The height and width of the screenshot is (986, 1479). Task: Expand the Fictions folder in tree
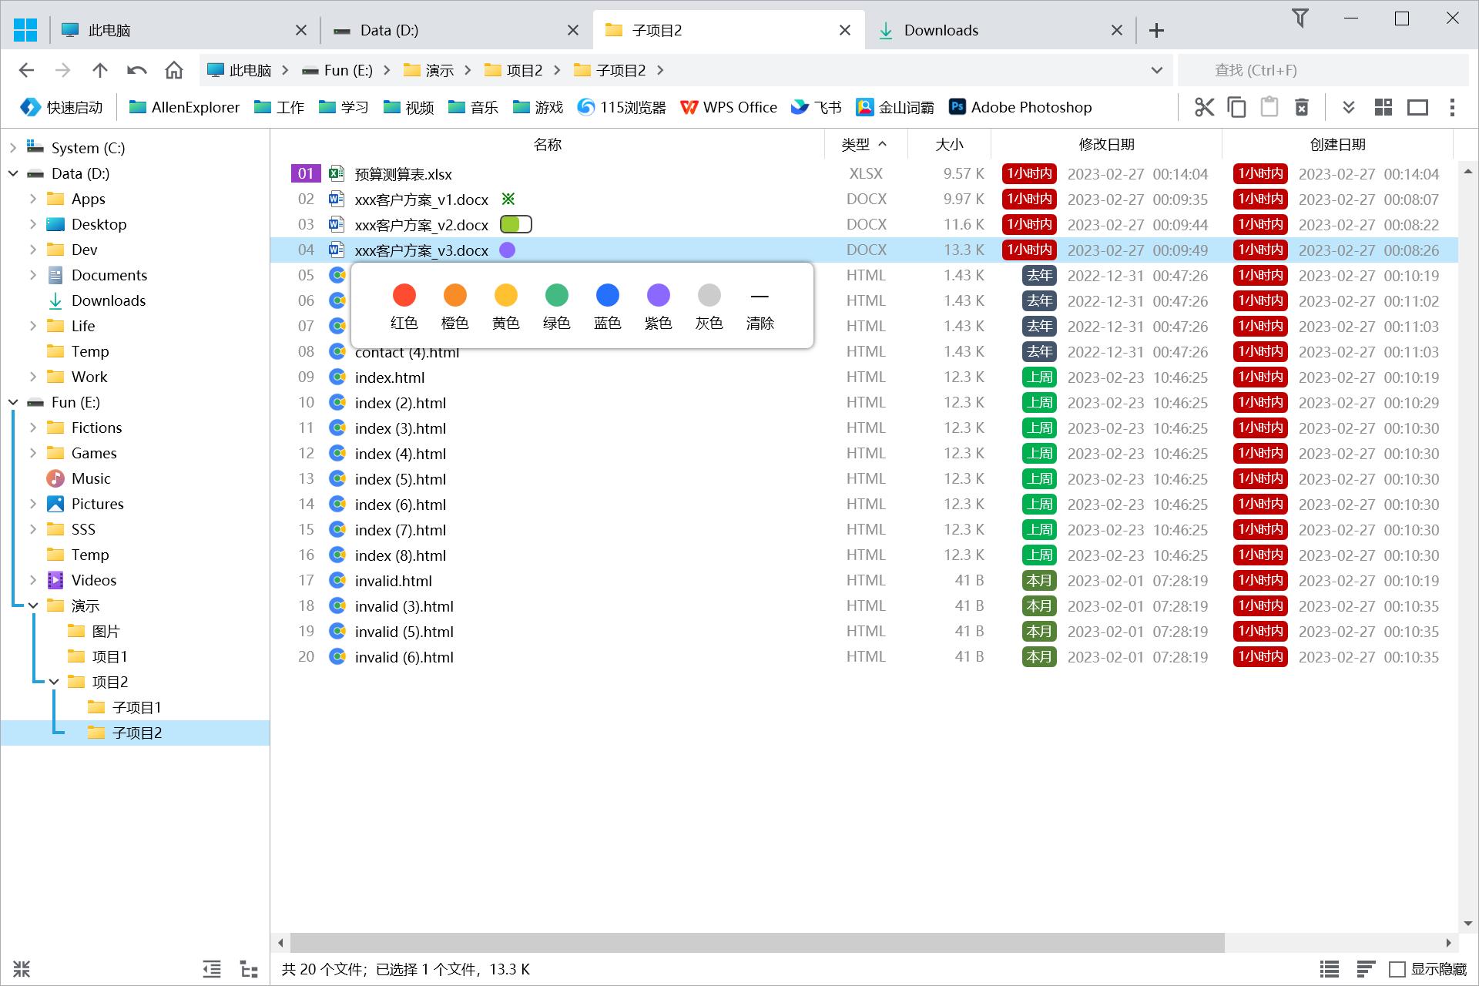tap(33, 428)
